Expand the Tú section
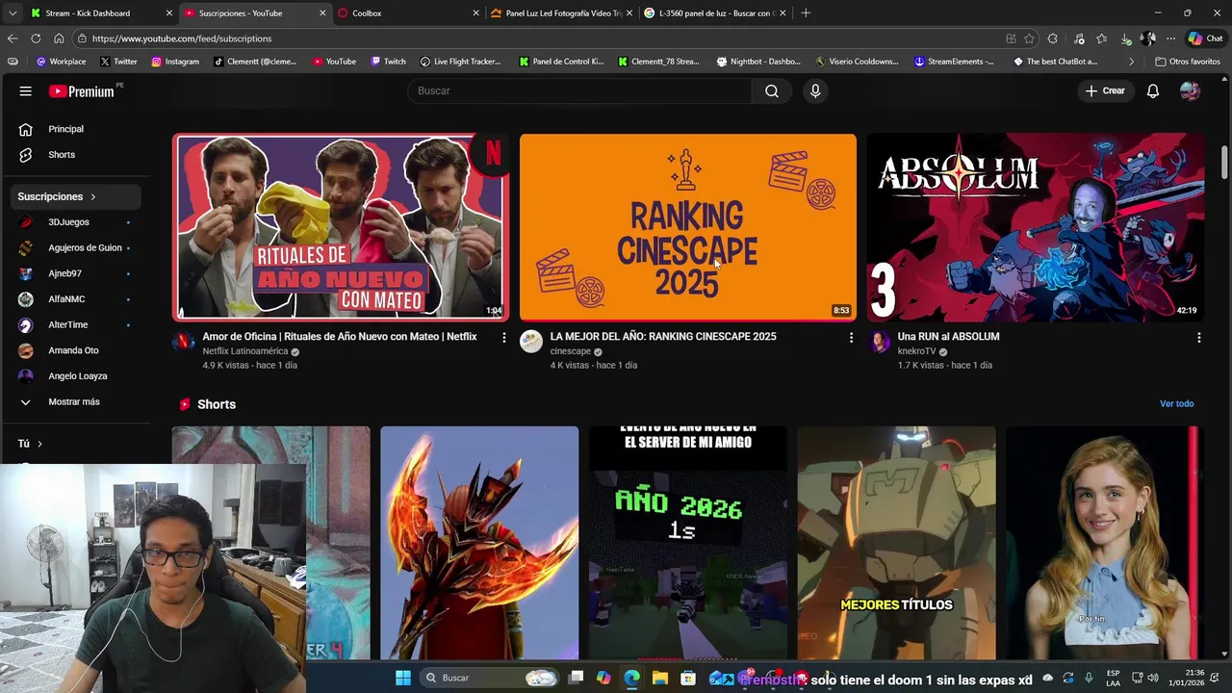 coord(31,444)
